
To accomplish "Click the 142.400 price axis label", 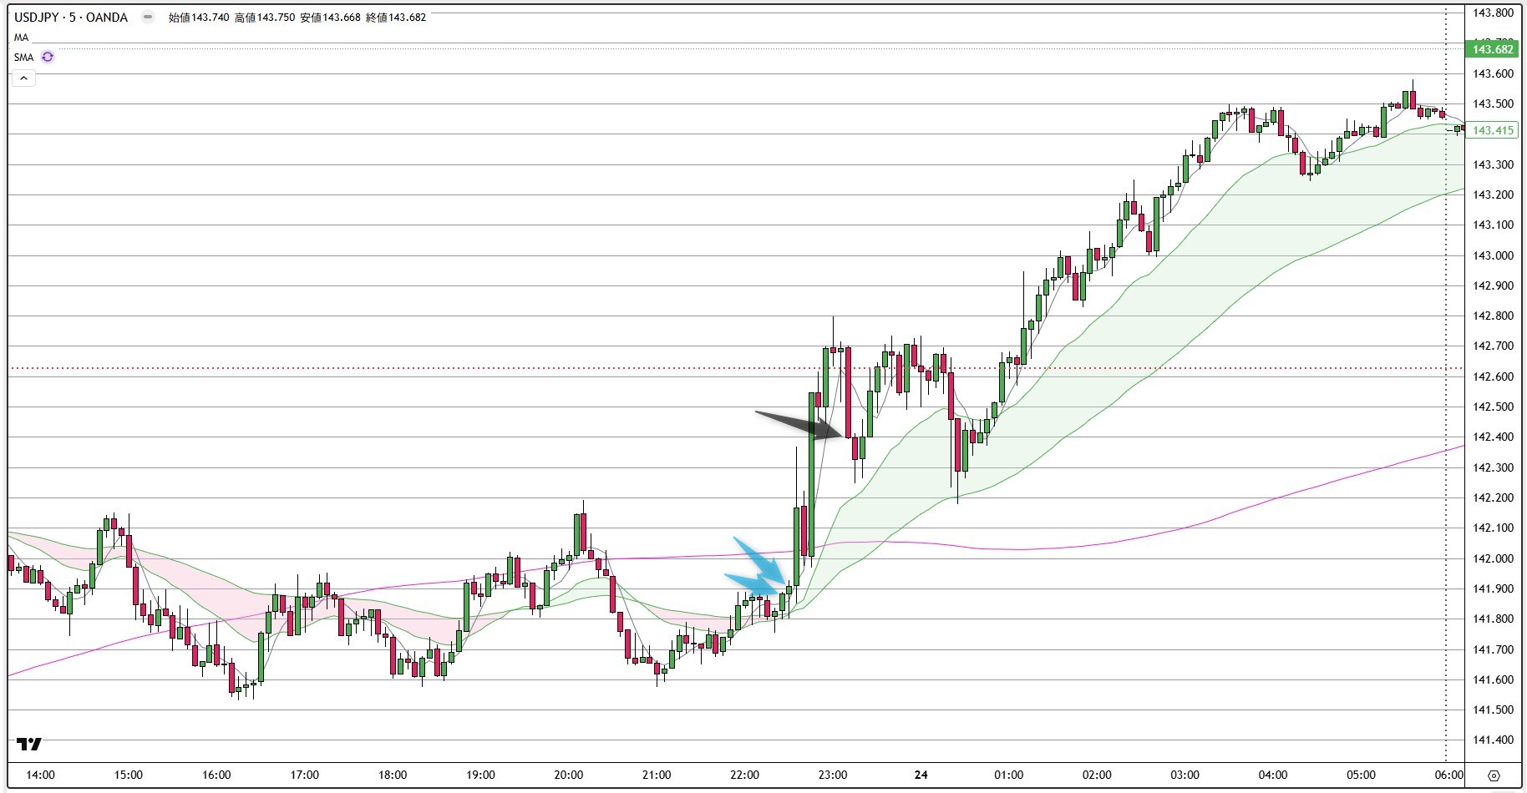I will (1493, 437).
